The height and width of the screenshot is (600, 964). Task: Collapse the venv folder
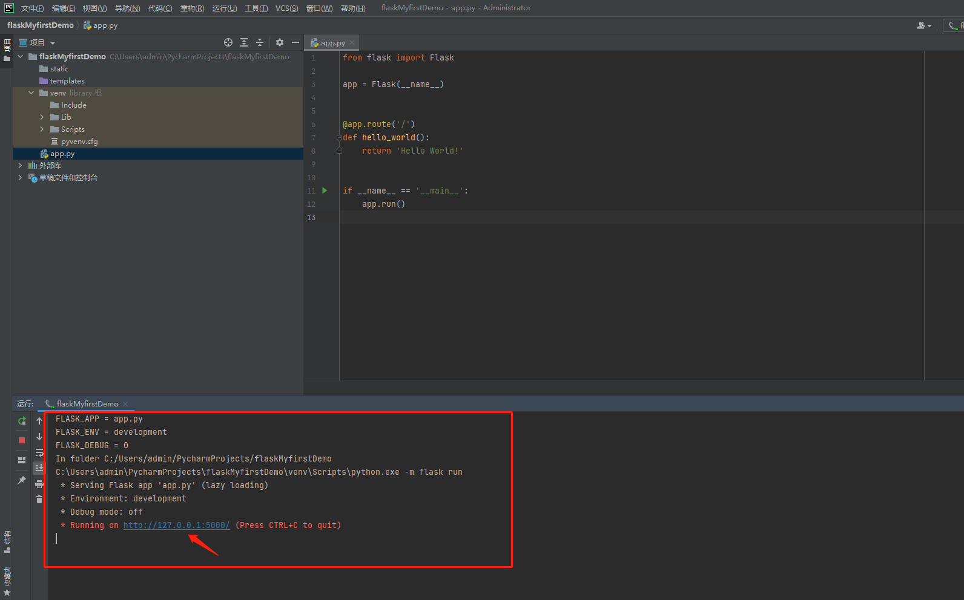31,93
